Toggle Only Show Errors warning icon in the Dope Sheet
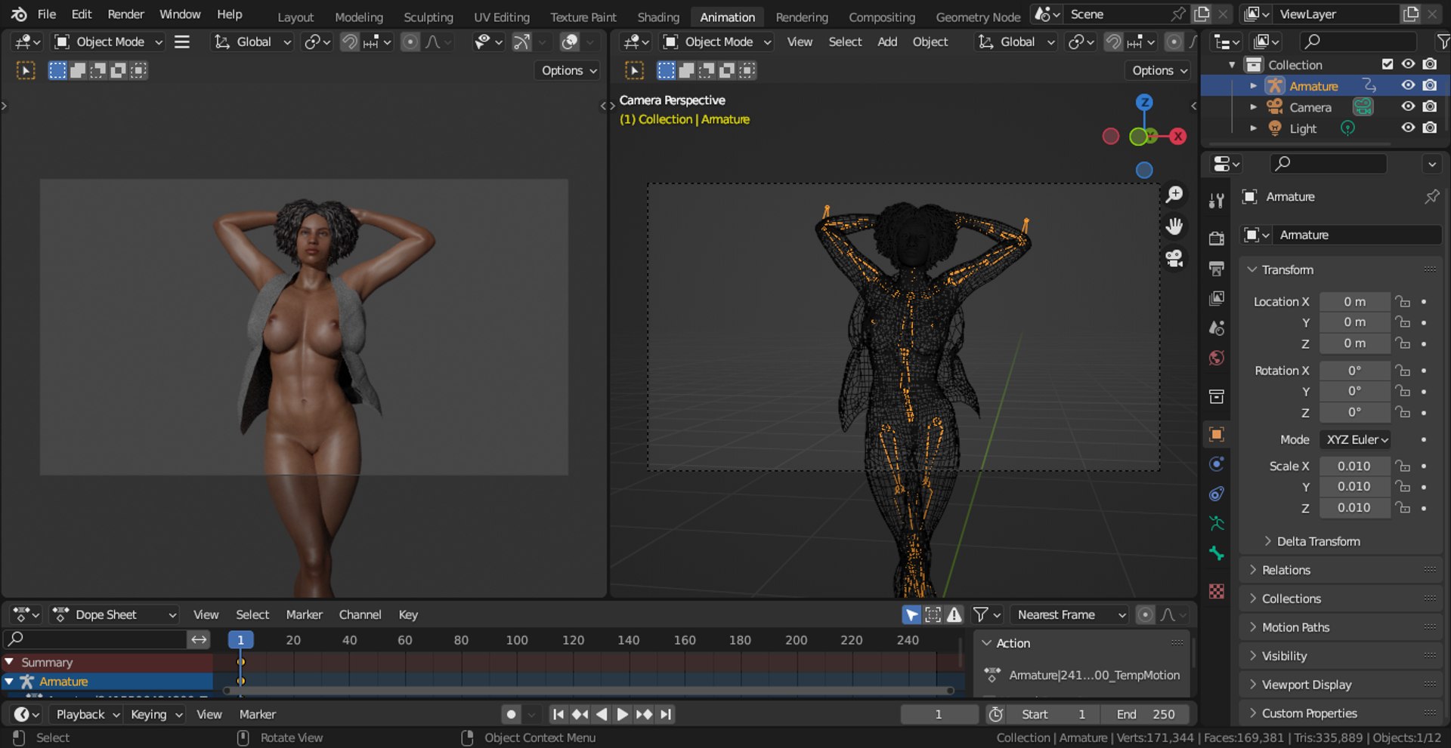The height and width of the screenshot is (748, 1451). 954,615
